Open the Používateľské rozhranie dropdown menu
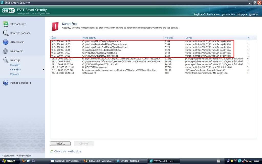This screenshot has width=262, height=164. [207, 14]
